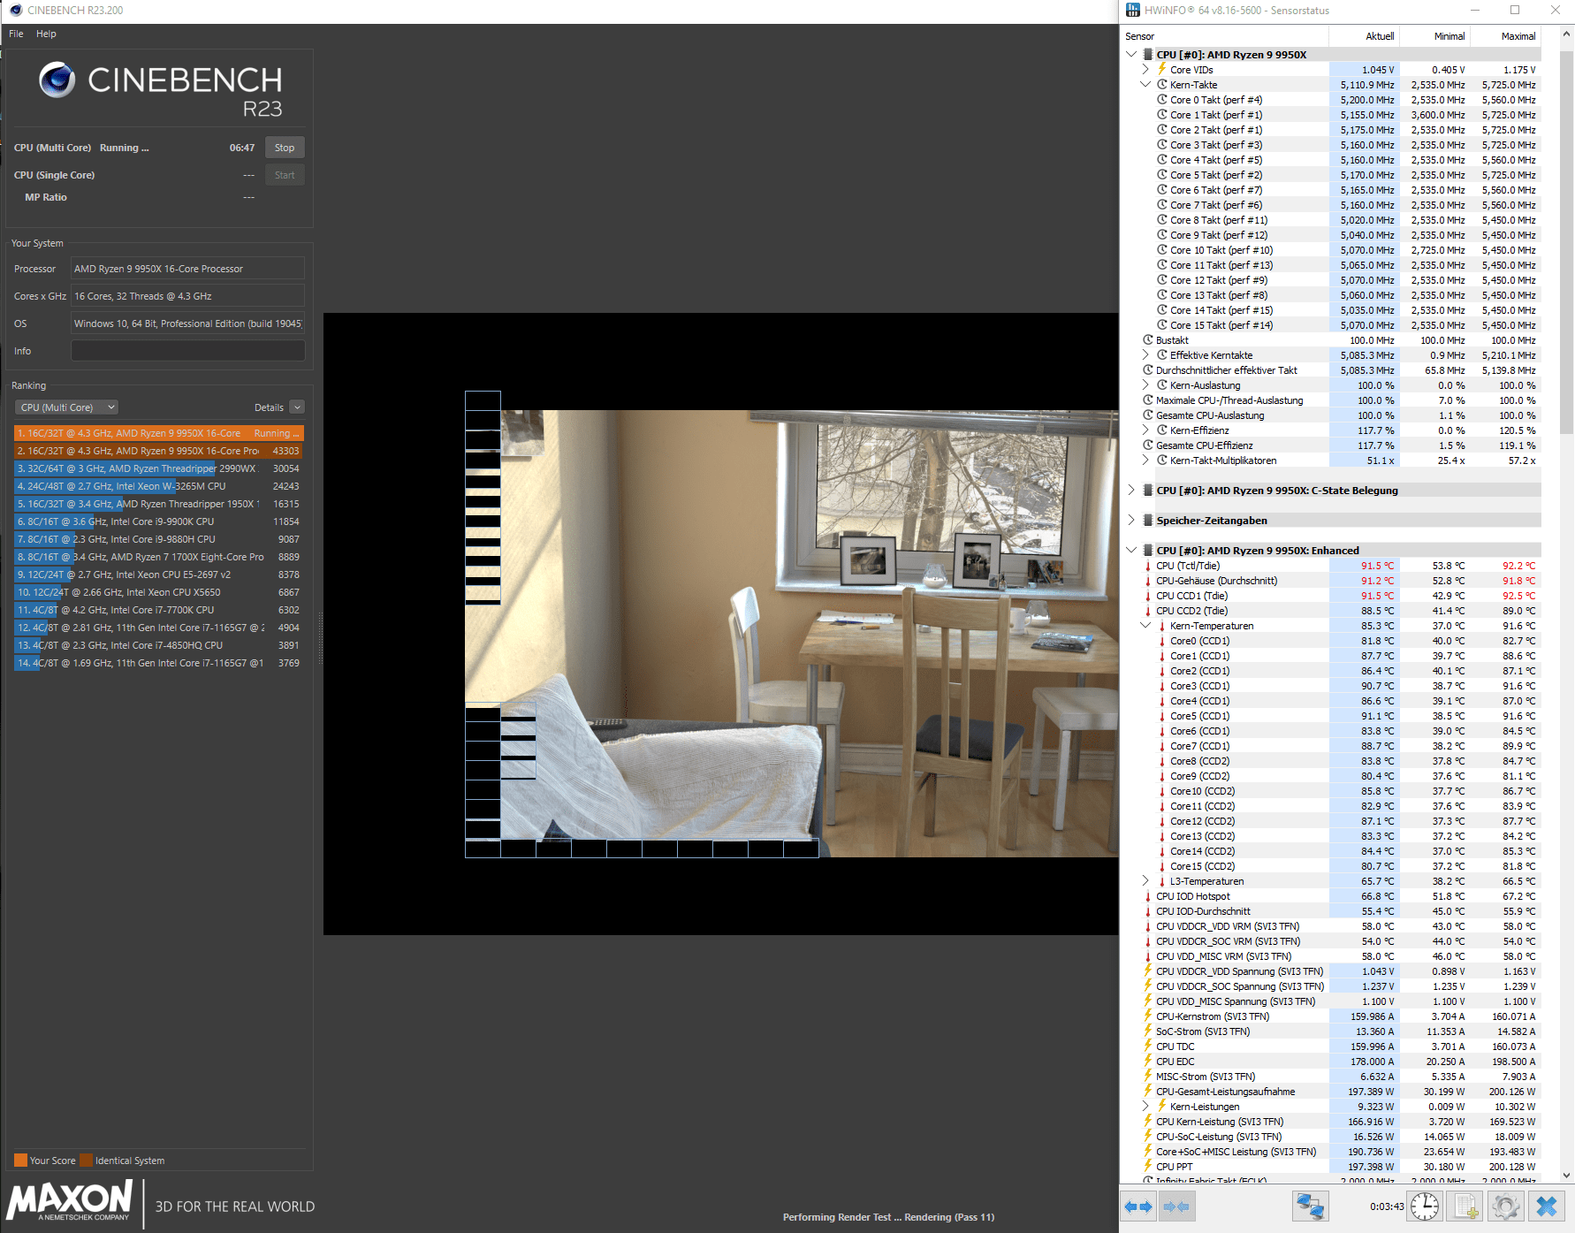
Task: Click the thermometer icon beside CPU (Tctl/Tdie)
Action: [x=1148, y=566]
